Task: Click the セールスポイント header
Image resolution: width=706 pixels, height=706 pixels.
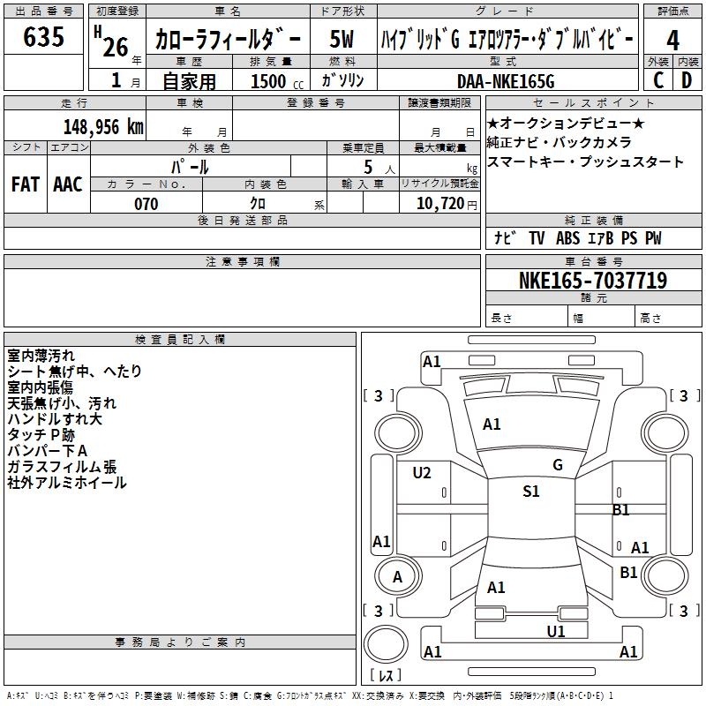Action: click(593, 103)
